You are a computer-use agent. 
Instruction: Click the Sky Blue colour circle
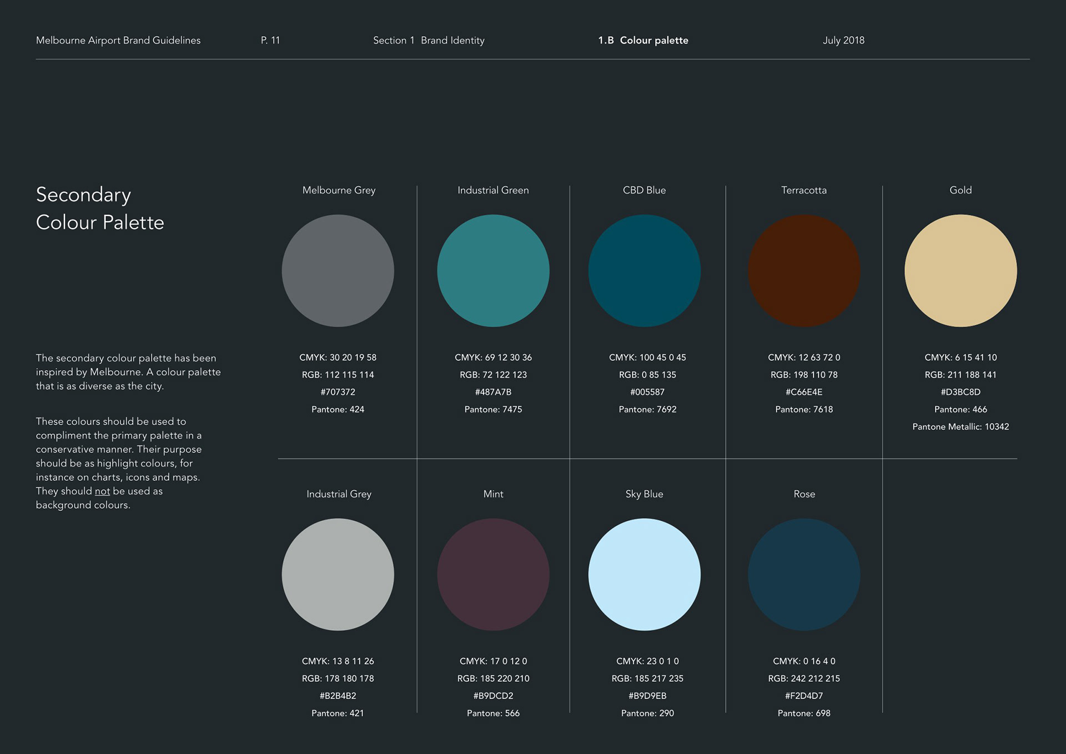[644, 575]
